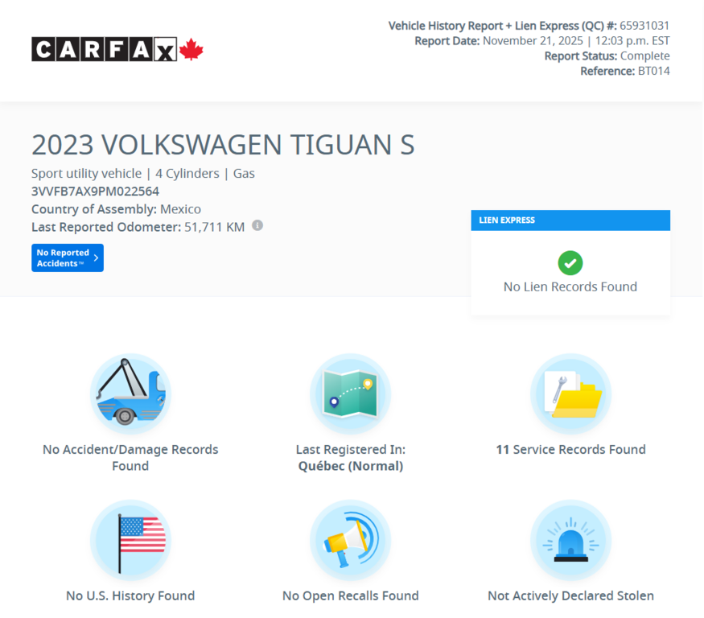This screenshot has height=618, width=704.
Task: Click the Canadian maple leaf beside CARFAX logo
Action: 191,47
